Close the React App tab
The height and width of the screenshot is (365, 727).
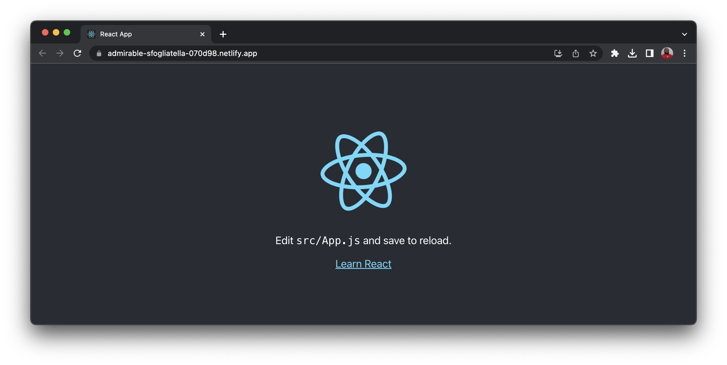pos(202,34)
